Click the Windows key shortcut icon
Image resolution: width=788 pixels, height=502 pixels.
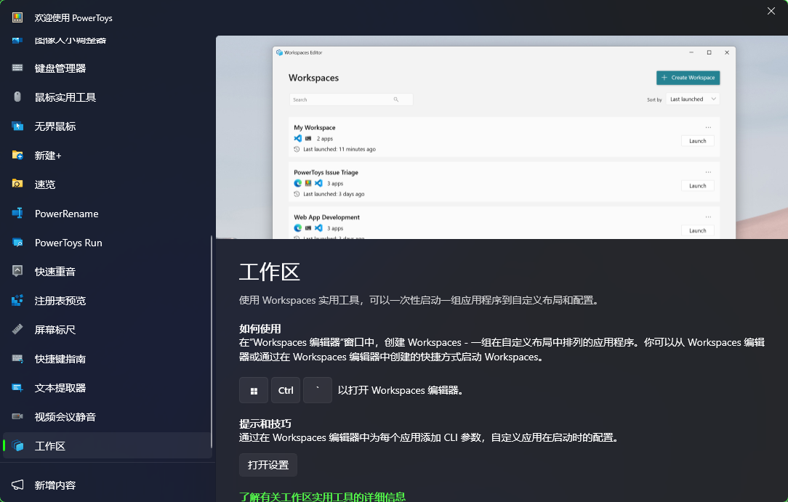(254, 391)
